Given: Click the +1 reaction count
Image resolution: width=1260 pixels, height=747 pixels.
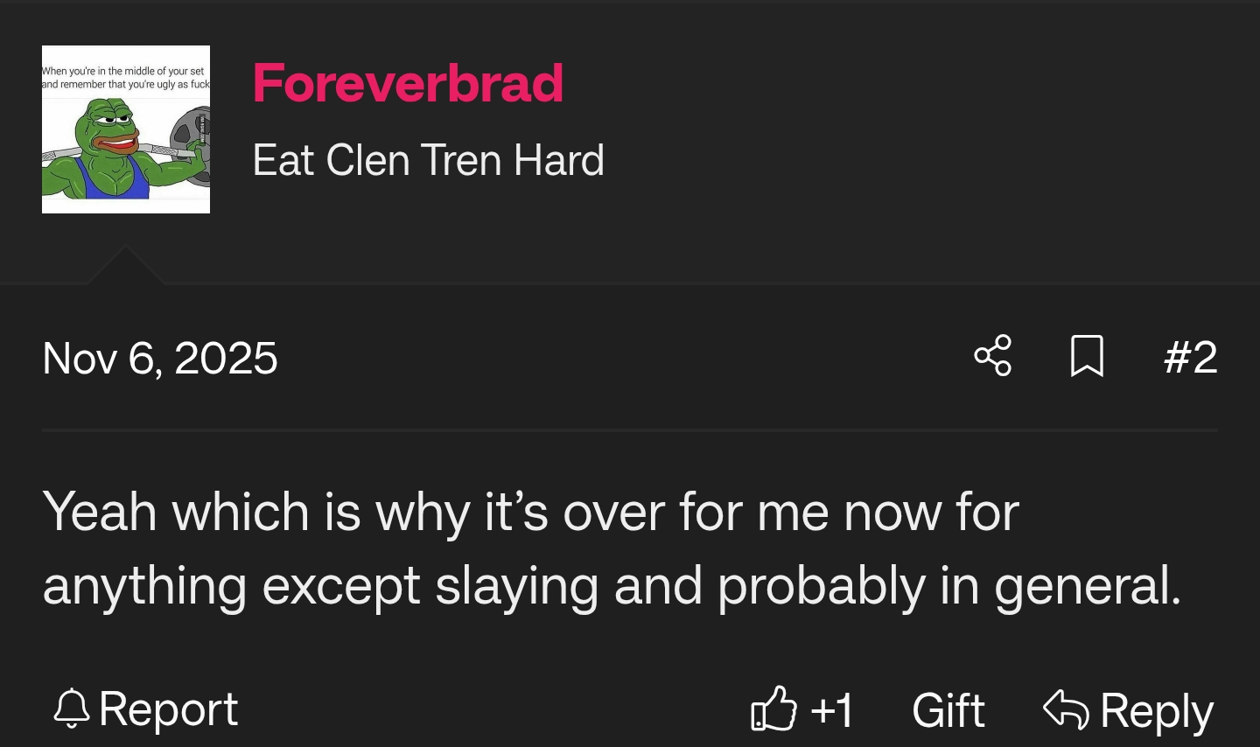Looking at the screenshot, I should (x=831, y=710).
